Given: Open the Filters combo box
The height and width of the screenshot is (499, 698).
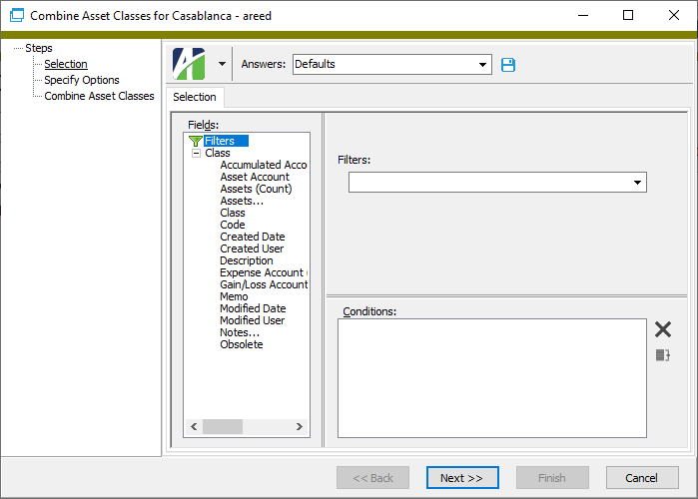Looking at the screenshot, I should (x=636, y=183).
